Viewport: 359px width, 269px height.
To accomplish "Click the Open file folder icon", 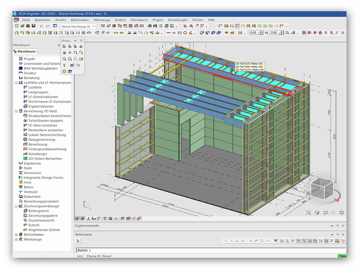I will click(x=22, y=26).
